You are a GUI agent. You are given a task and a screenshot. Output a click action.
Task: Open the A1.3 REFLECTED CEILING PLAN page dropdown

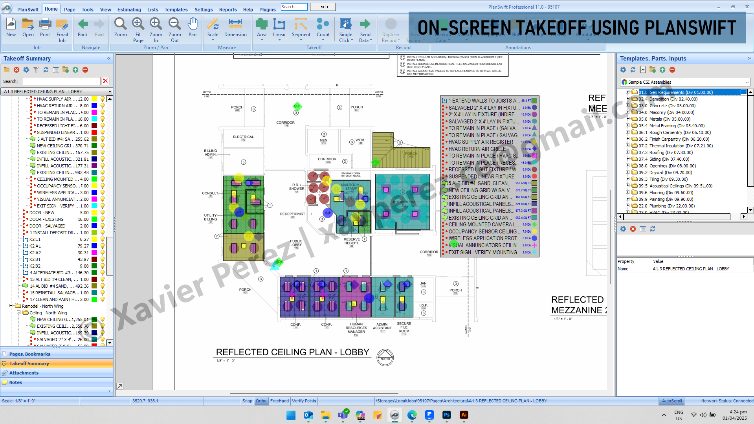pos(110,92)
